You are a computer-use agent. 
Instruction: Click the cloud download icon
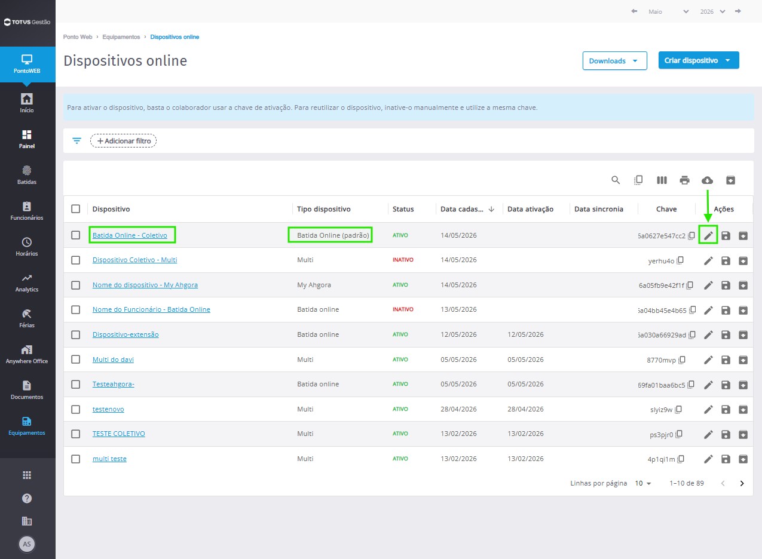(707, 180)
